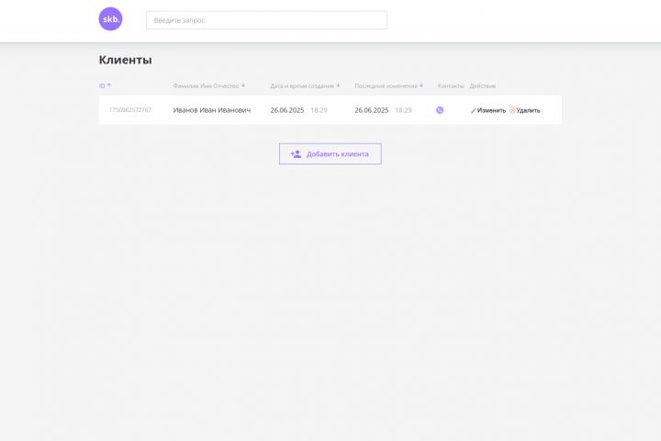Viewport: 661px width, 441px height.
Task: Click the add-person icon in Добавить клиента
Action: 296,154
